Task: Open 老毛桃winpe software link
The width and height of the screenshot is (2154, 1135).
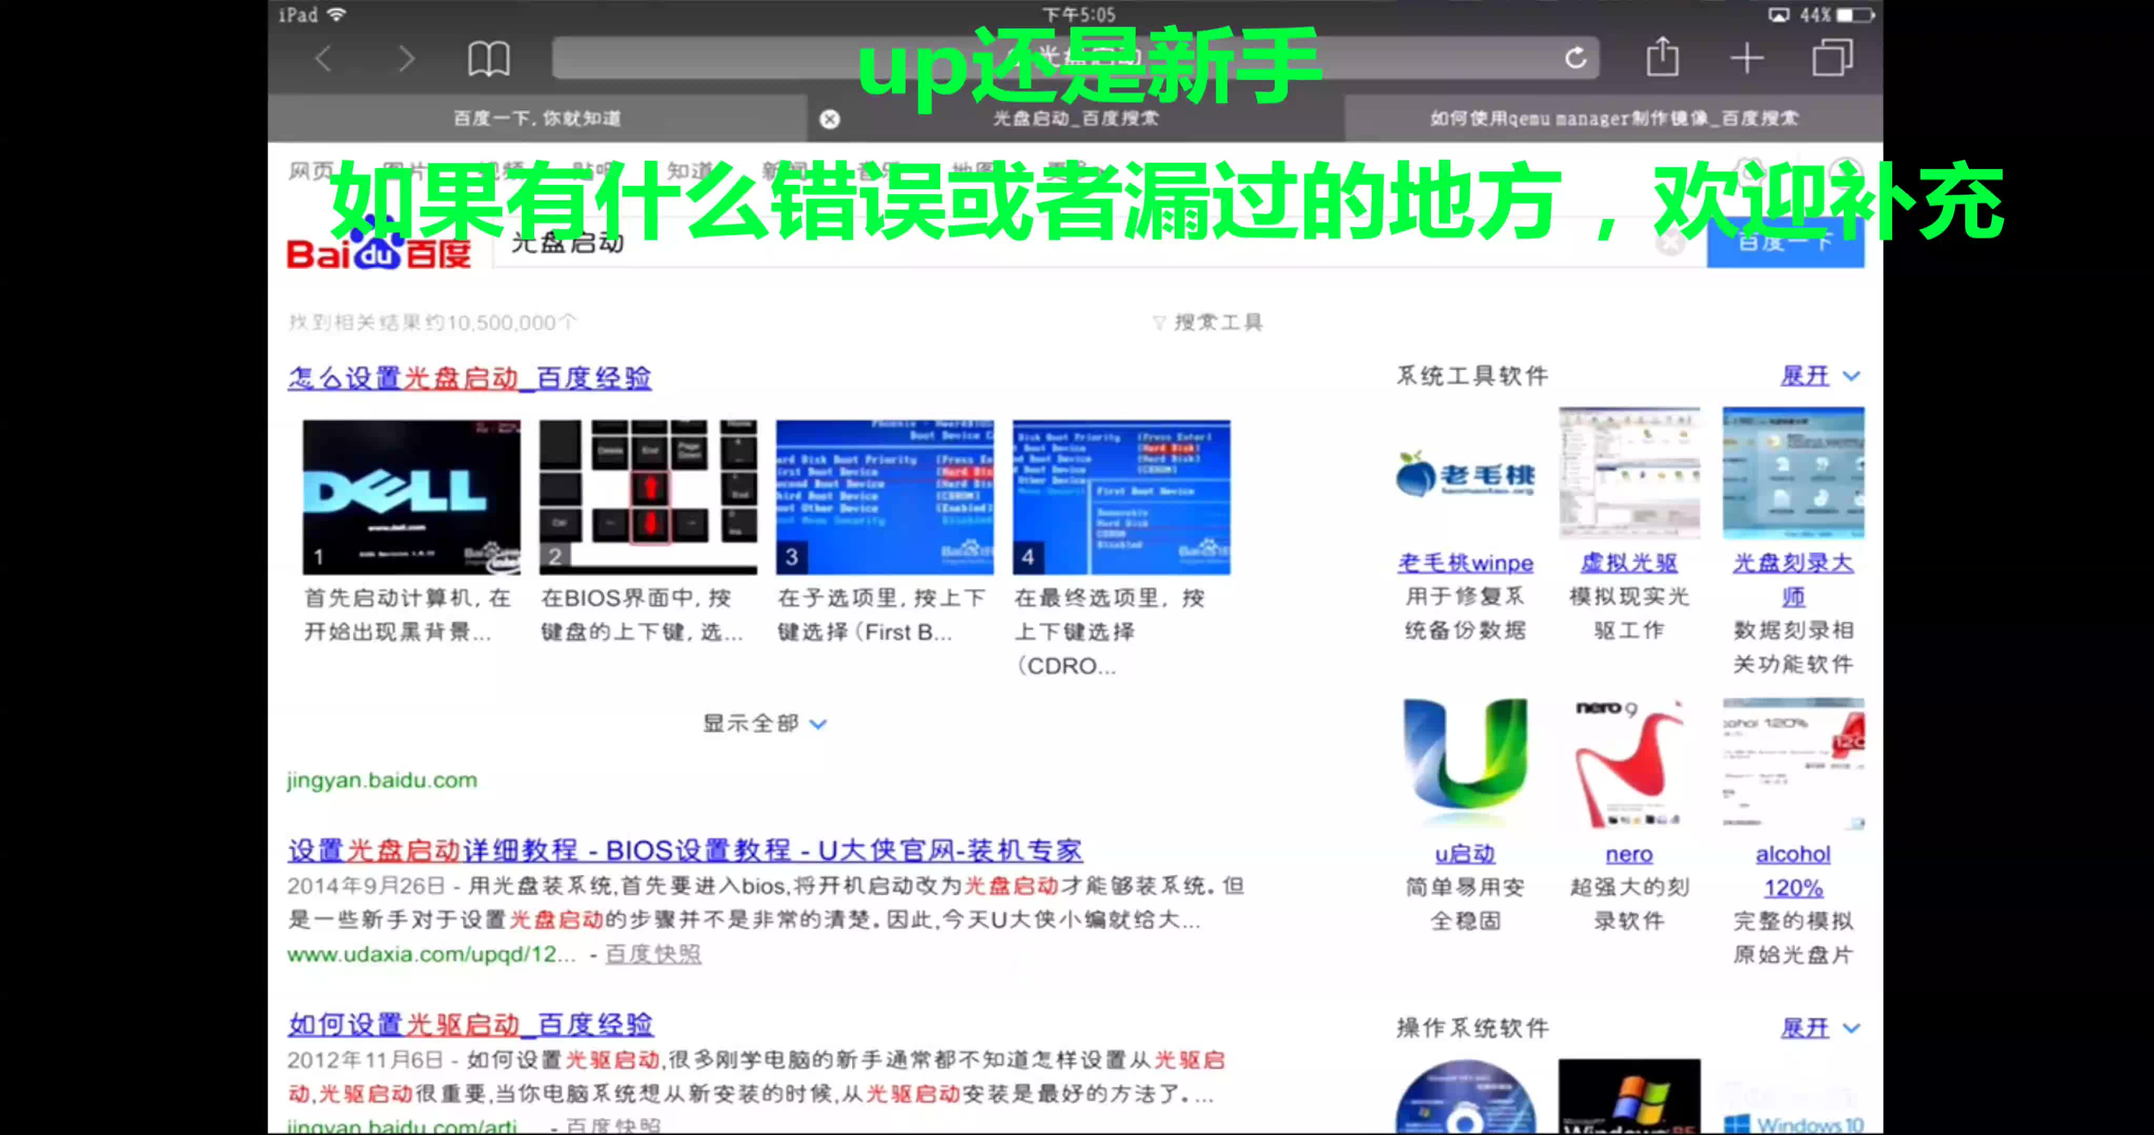Action: click(1465, 562)
